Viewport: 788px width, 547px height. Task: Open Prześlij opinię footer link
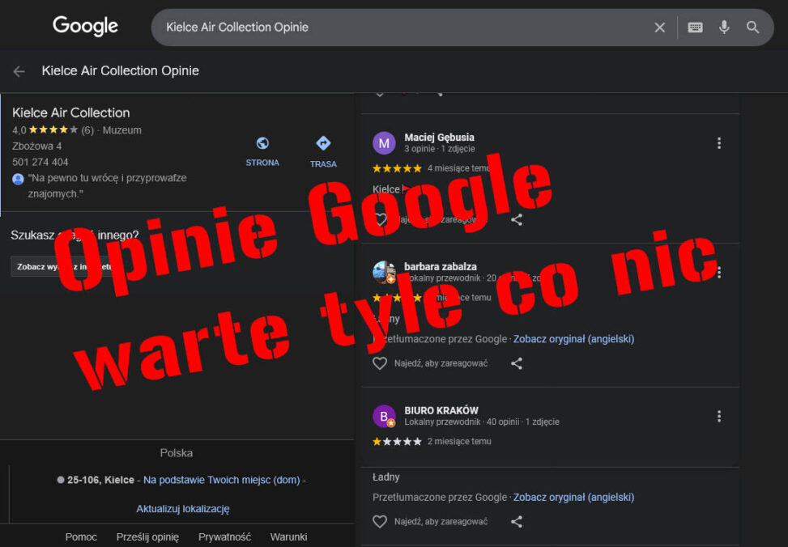pos(147,536)
